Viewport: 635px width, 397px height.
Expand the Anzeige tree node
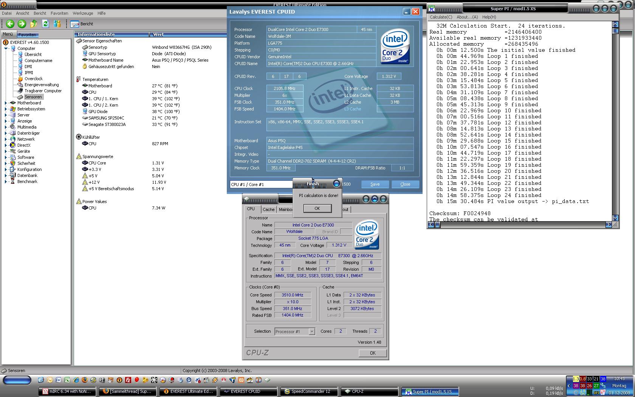point(6,121)
